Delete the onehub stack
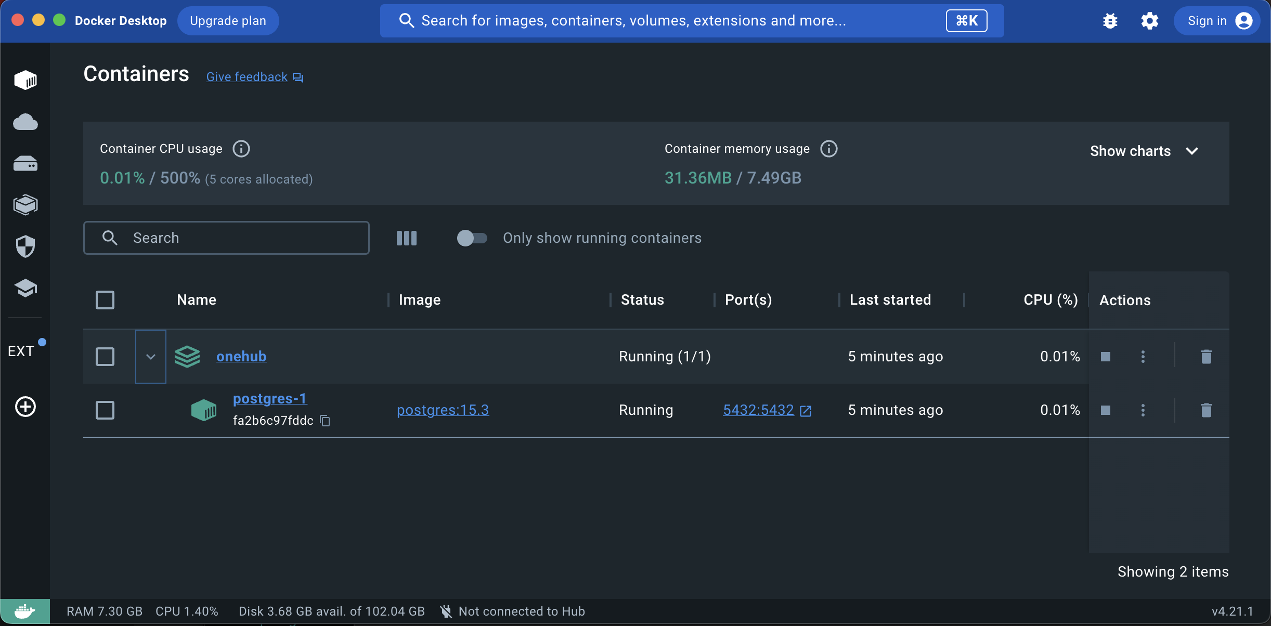Image resolution: width=1271 pixels, height=626 pixels. tap(1207, 357)
